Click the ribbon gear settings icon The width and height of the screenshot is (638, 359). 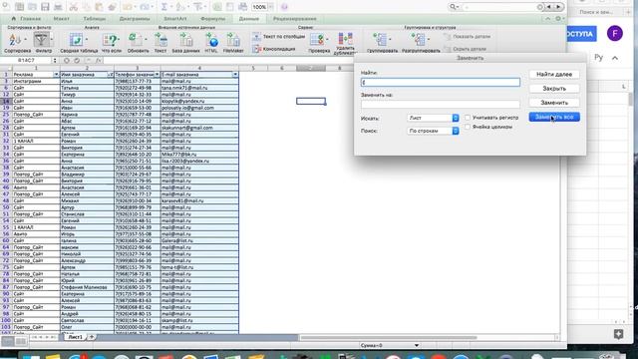point(558,19)
